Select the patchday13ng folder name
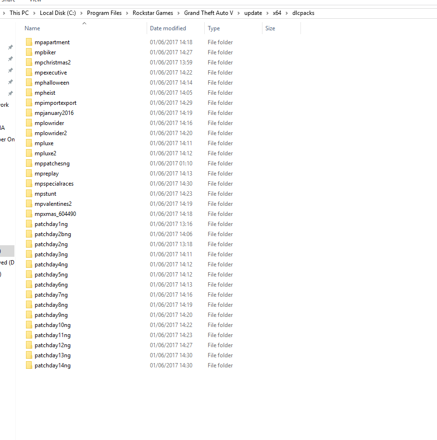Viewport: 437px width, 440px height. [52, 355]
